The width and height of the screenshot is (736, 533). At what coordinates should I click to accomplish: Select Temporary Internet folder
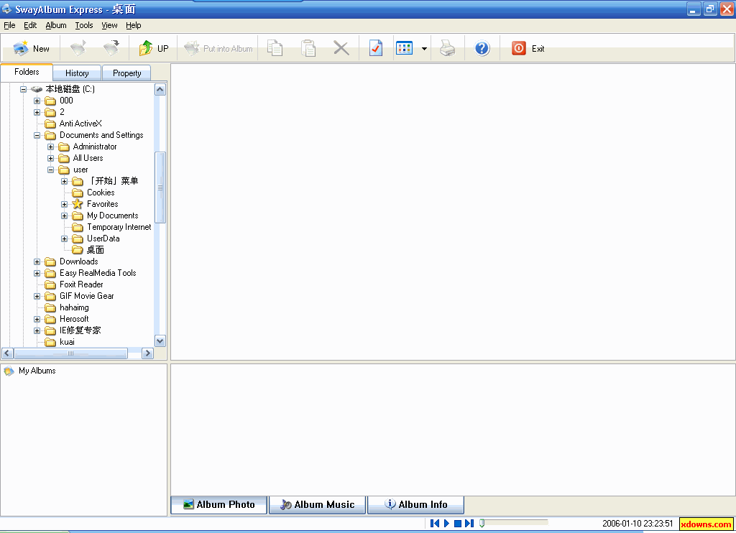click(119, 227)
